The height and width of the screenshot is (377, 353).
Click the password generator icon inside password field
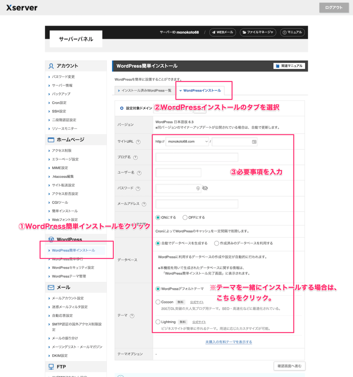(x=198, y=188)
